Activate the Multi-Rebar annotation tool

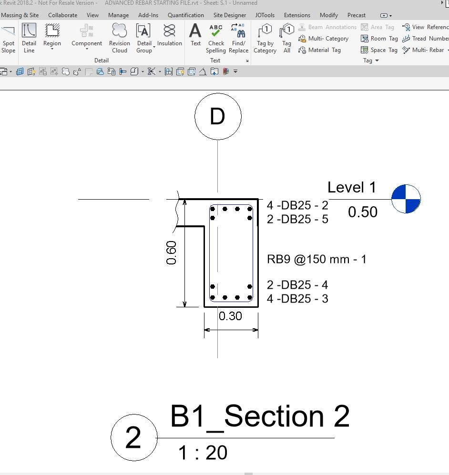pyautogui.click(x=423, y=50)
